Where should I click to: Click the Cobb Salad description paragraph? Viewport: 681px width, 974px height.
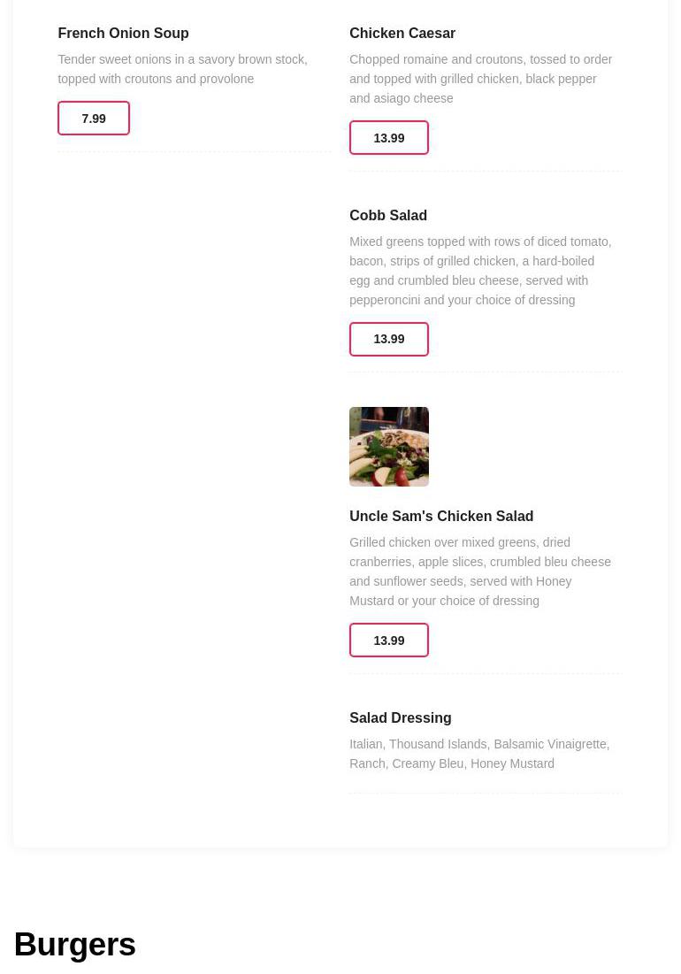coord(480,271)
